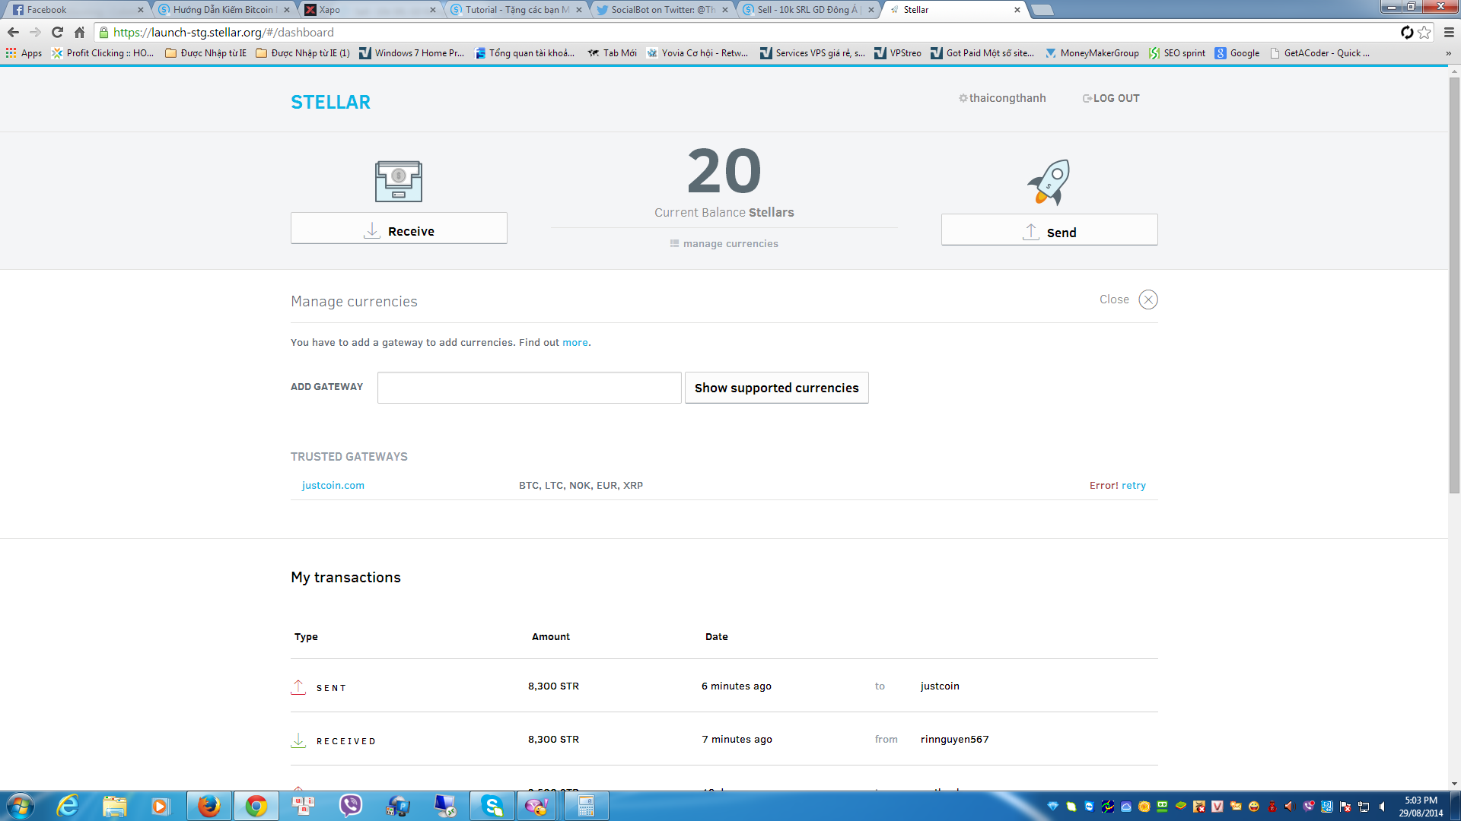
Task: Click the retry link next to Error
Action: click(x=1133, y=486)
